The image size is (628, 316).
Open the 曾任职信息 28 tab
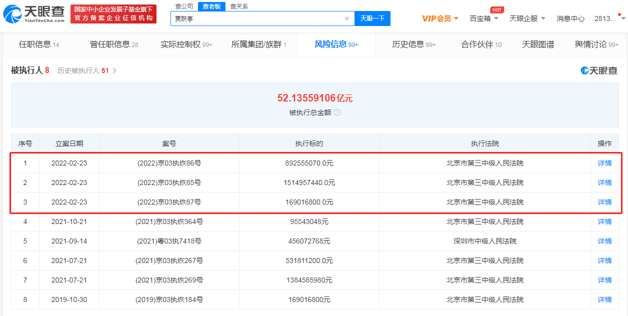point(114,44)
